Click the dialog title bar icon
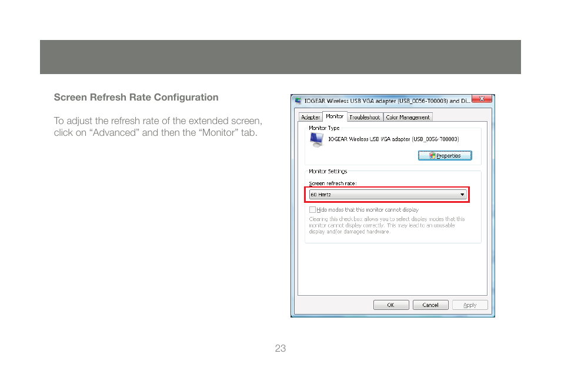Screen dimensions: 561x391 (x=298, y=101)
